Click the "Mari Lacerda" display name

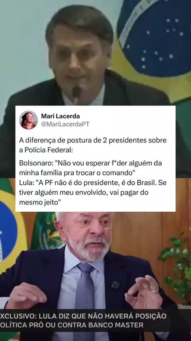[60, 116]
